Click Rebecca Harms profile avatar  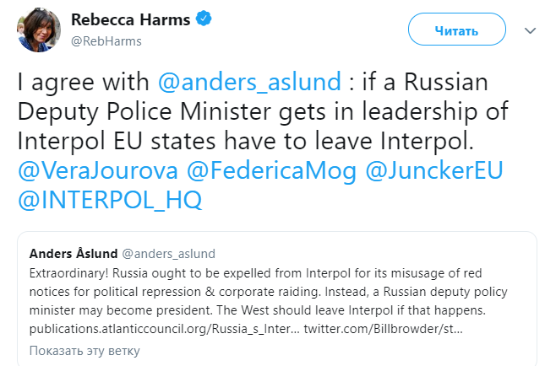click(36, 30)
